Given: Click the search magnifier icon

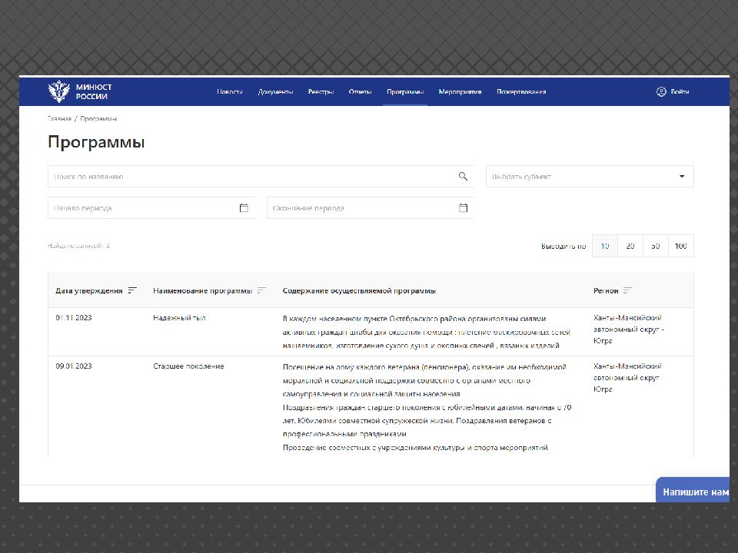Looking at the screenshot, I should tap(463, 177).
